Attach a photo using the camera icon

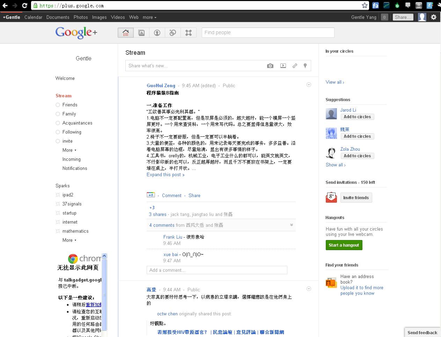pyautogui.click(x=270, y=66)
